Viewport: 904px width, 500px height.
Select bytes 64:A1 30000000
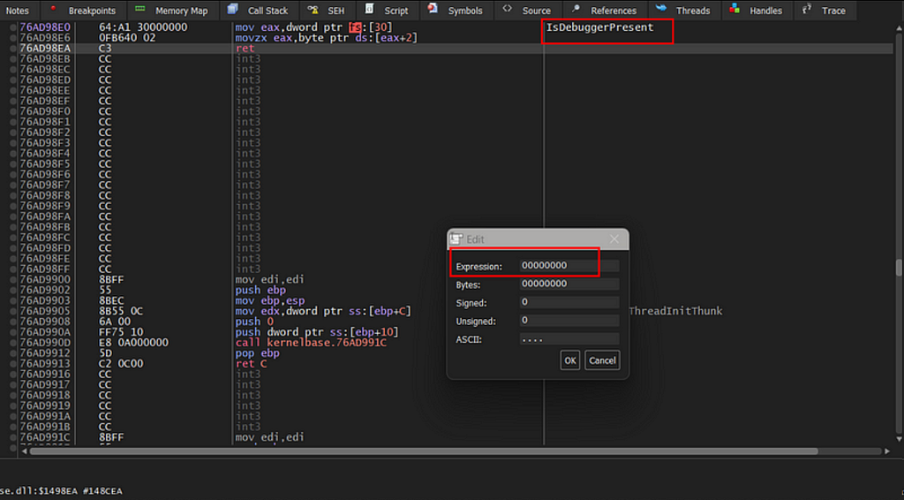(143, 27)
